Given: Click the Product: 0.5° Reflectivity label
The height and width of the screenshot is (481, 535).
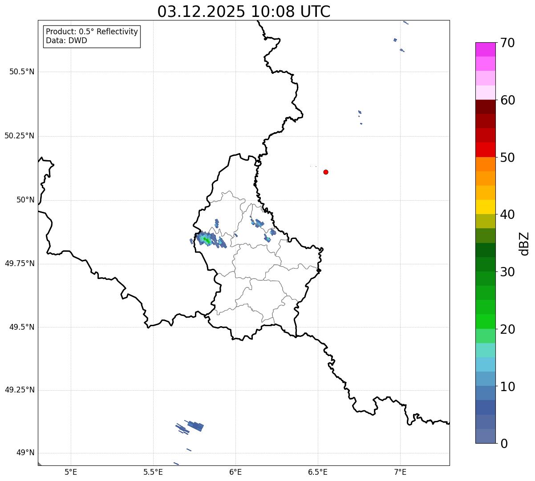Looking at the screenshot, I should click(92, 32).
